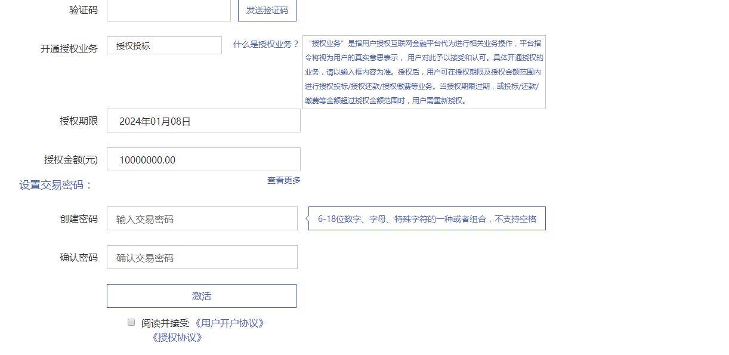Focus the 输入交易密码 field

tap(202, 218)
